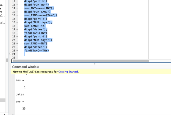This screenshot has width=171, height=115.
Task: Click code disp('part b') on line 9
Action: point(36,1)
